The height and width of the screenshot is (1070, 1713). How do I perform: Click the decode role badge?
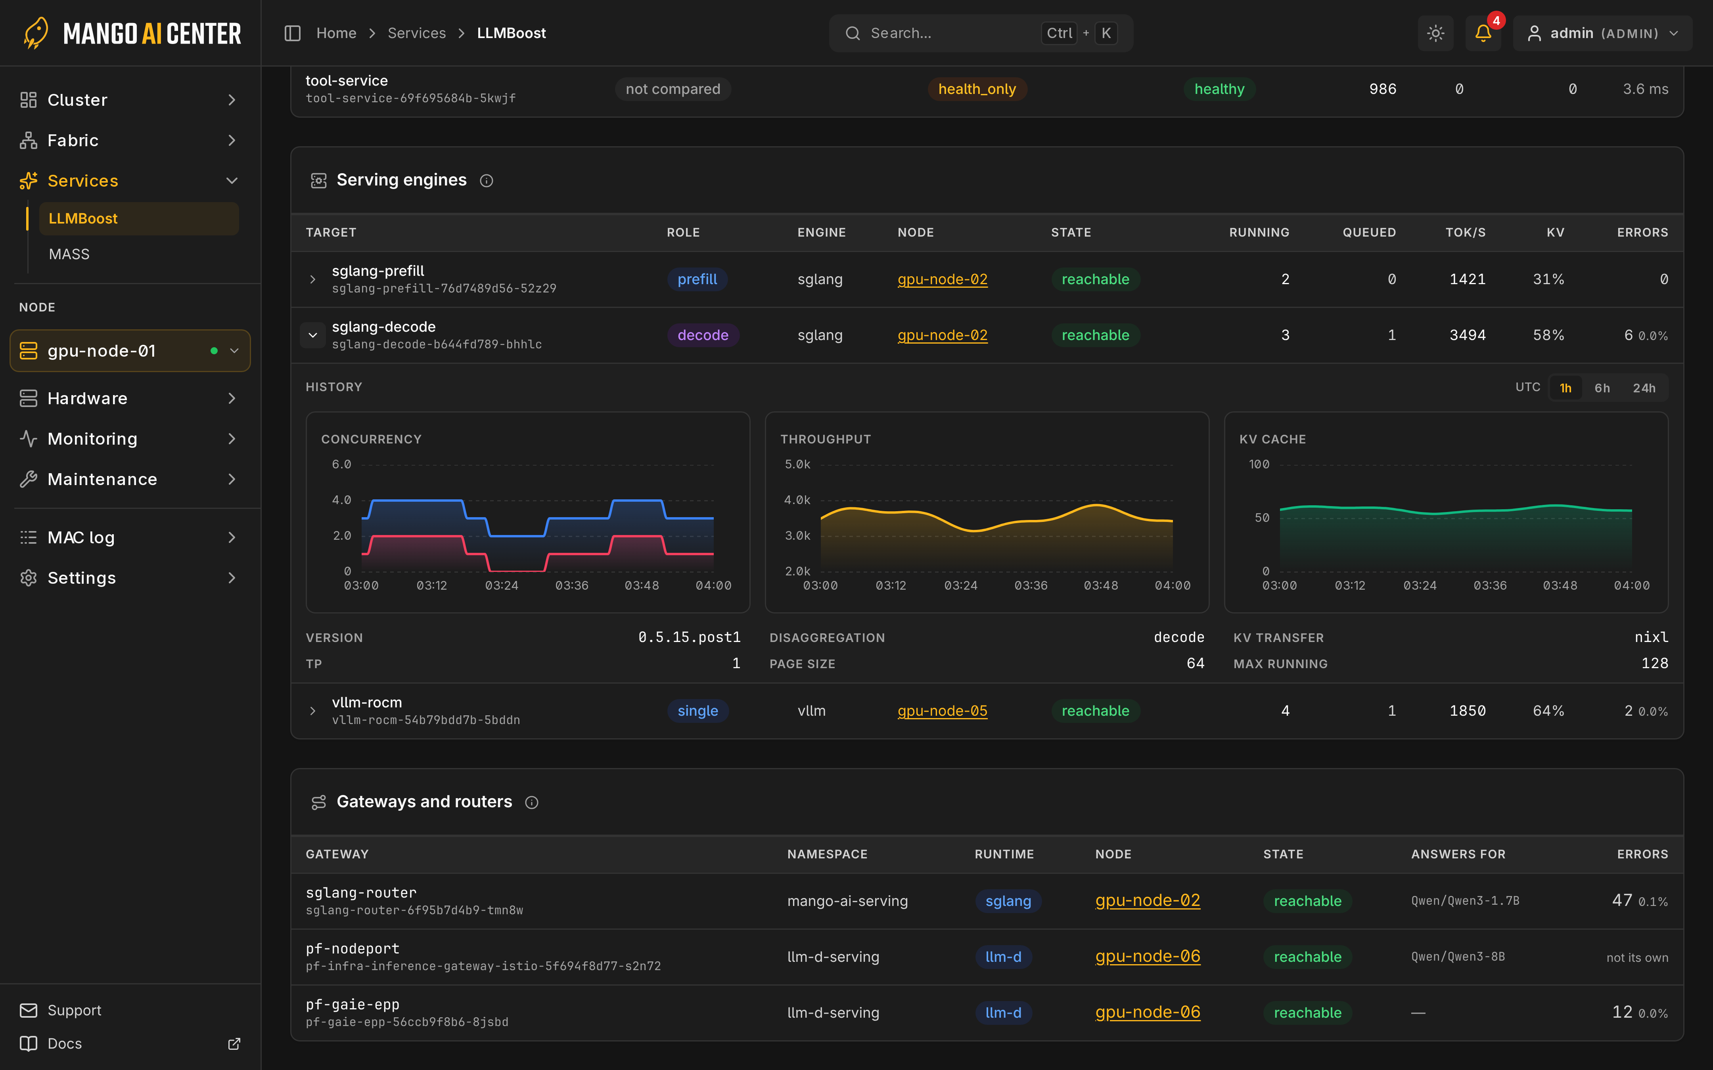click(x=703, y=335)
